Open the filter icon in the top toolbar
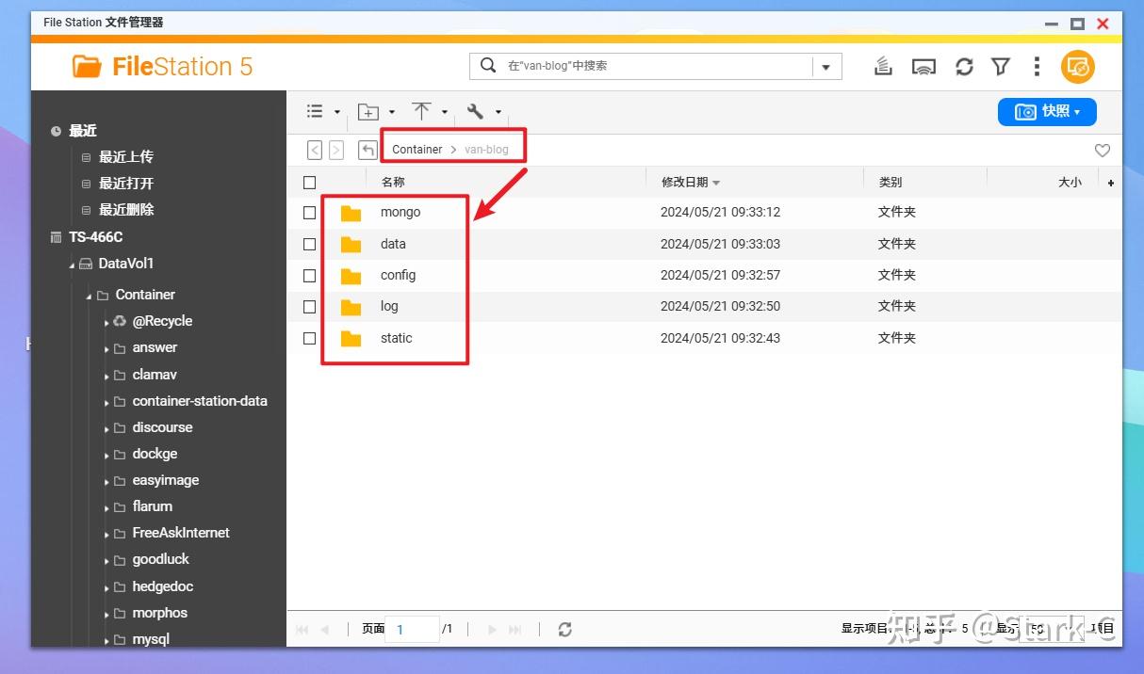This screenshot has width=1144, height=674. tap(1000, 66)
